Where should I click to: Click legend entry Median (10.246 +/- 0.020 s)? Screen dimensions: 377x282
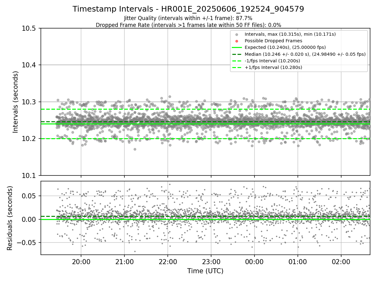point(305,54)
